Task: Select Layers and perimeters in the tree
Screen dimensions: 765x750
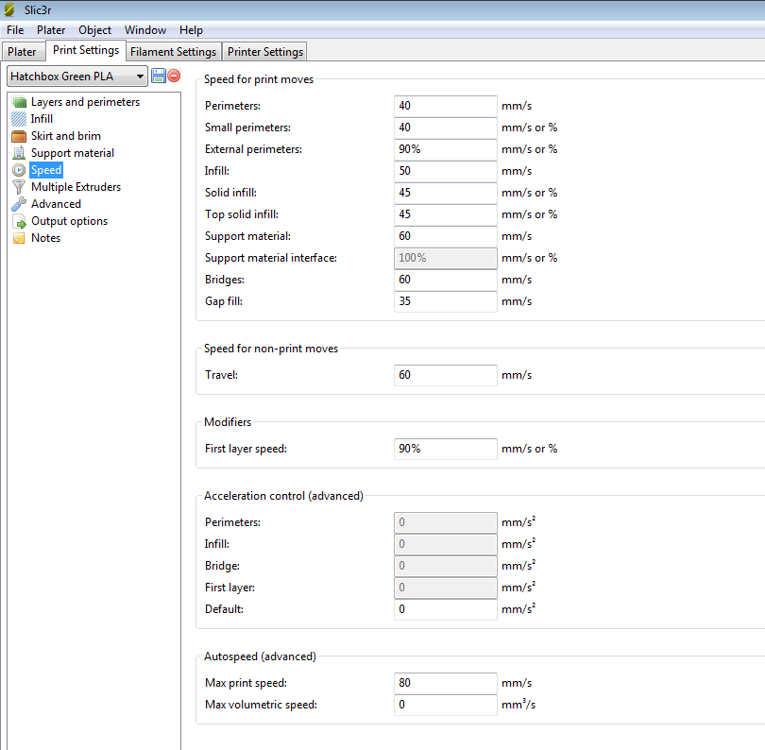Action: click(x=85, y=102)
